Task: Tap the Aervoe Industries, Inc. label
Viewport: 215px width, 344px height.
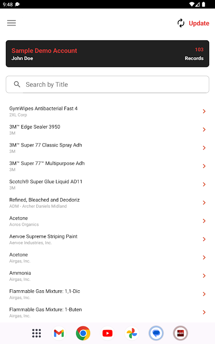Action: (30, 243)
